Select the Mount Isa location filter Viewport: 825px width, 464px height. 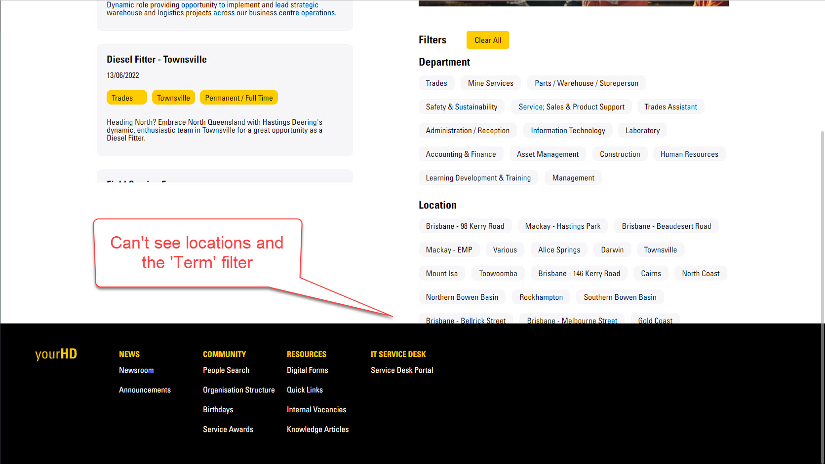[441, 274]
